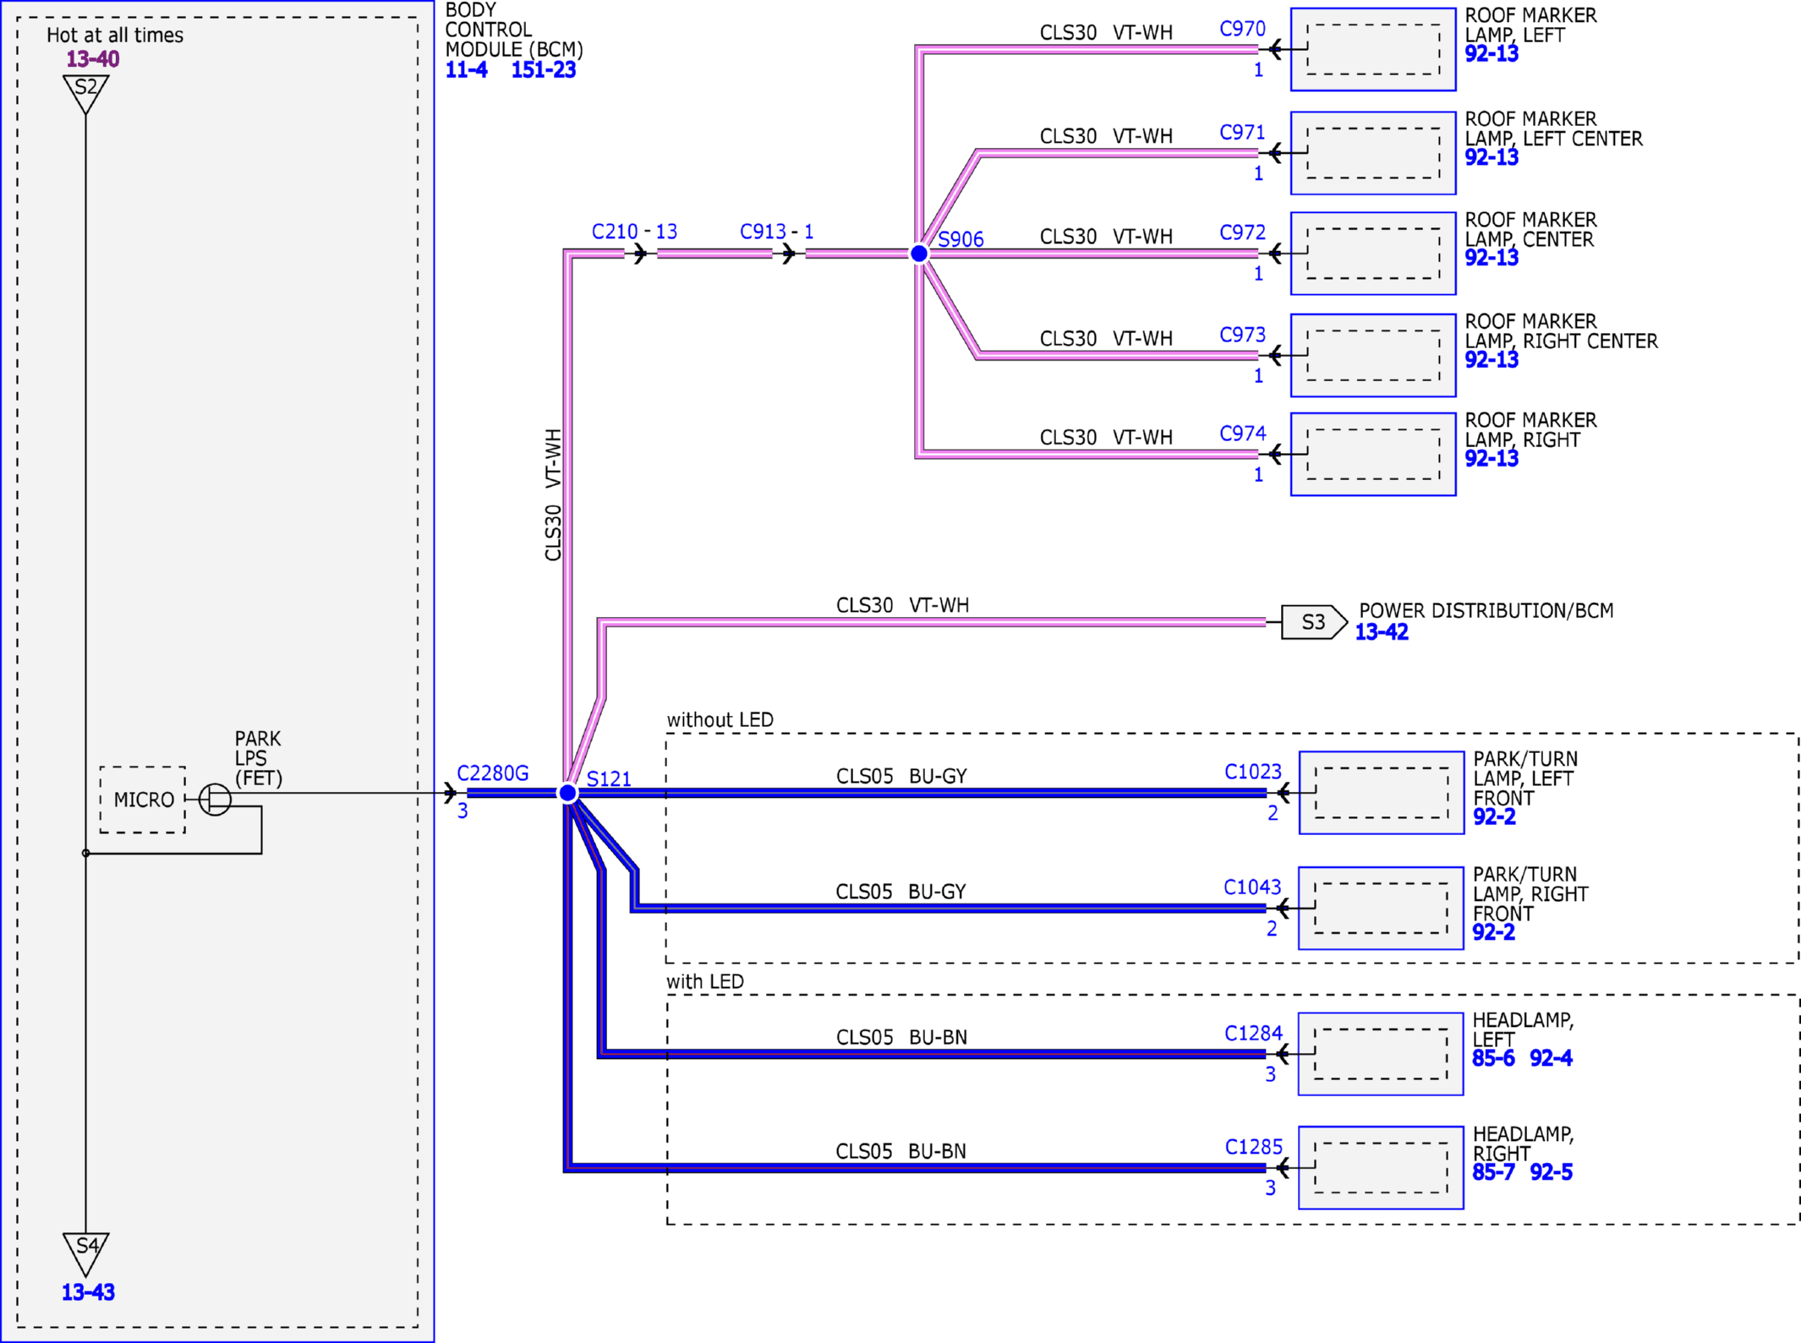Click CLS30 VT-WH label on wire to S3
1801x1343 pixels.
click(903, 605)
